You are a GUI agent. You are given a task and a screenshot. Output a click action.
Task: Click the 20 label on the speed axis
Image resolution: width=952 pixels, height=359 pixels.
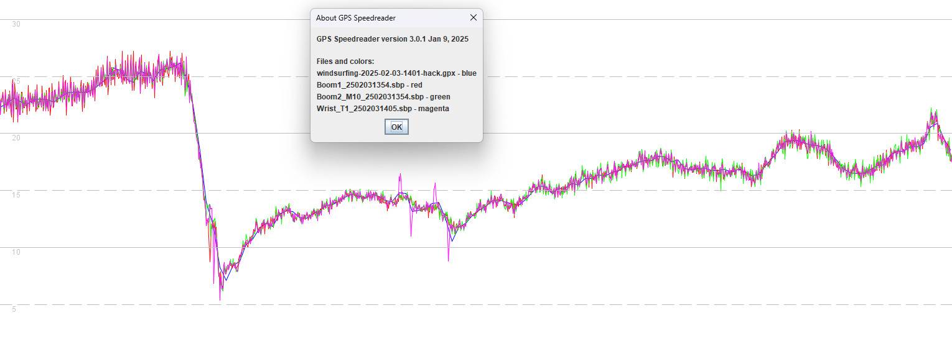point(17,138)
